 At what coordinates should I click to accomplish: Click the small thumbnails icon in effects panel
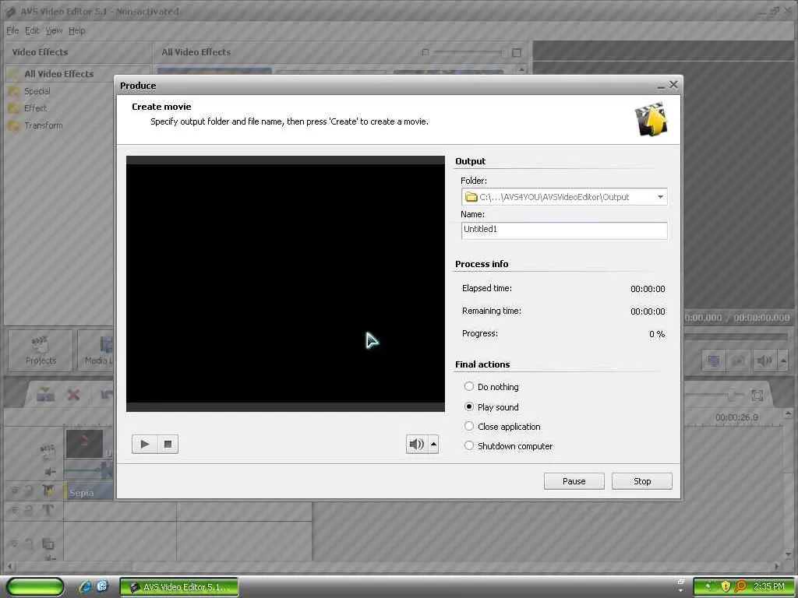(425, 52)
